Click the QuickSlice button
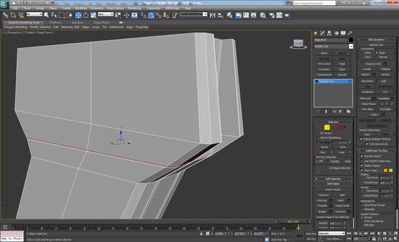This screenshot has width=399, height=242. point(367,92)
